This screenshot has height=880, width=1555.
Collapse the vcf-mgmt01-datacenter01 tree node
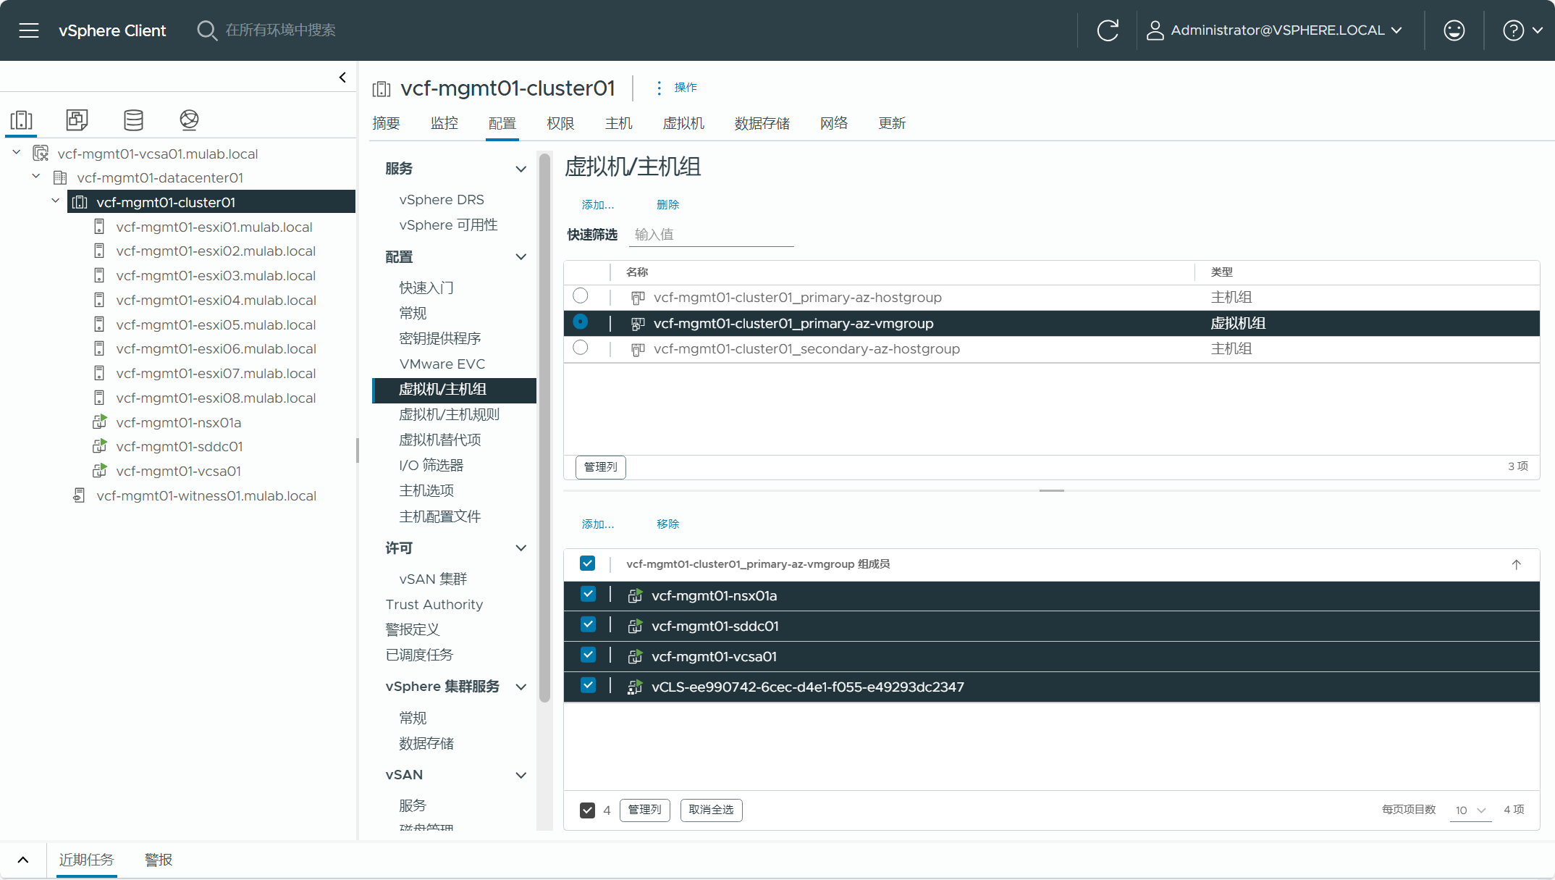point(36,177)
